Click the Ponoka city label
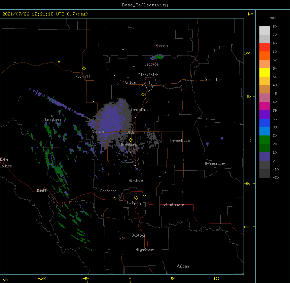The image size is (290, 283). 161,46
